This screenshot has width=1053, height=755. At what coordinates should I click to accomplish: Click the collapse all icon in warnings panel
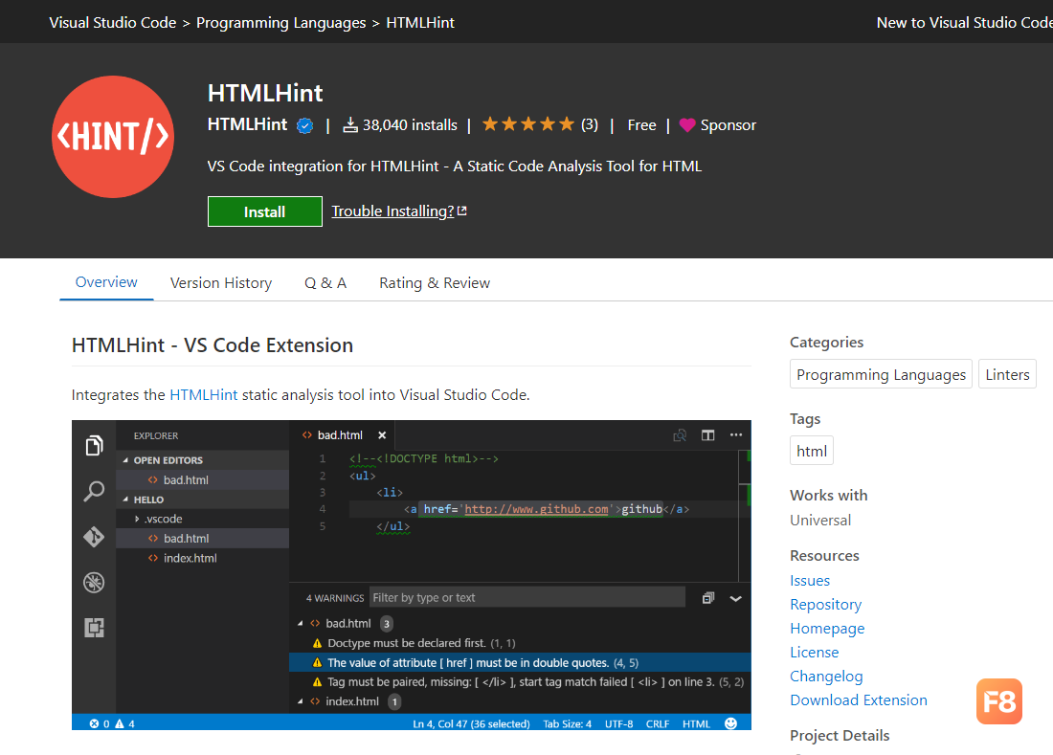(x=707, y=598)
